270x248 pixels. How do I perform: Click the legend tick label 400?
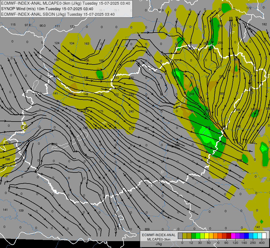[x=262, y=243]
